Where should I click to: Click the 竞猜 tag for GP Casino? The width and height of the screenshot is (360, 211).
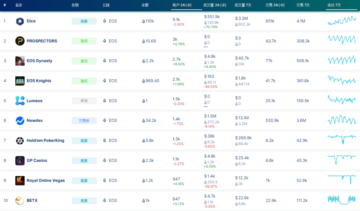point(84,161)
